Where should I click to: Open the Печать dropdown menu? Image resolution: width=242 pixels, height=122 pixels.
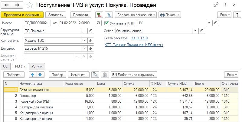[169, 15]
